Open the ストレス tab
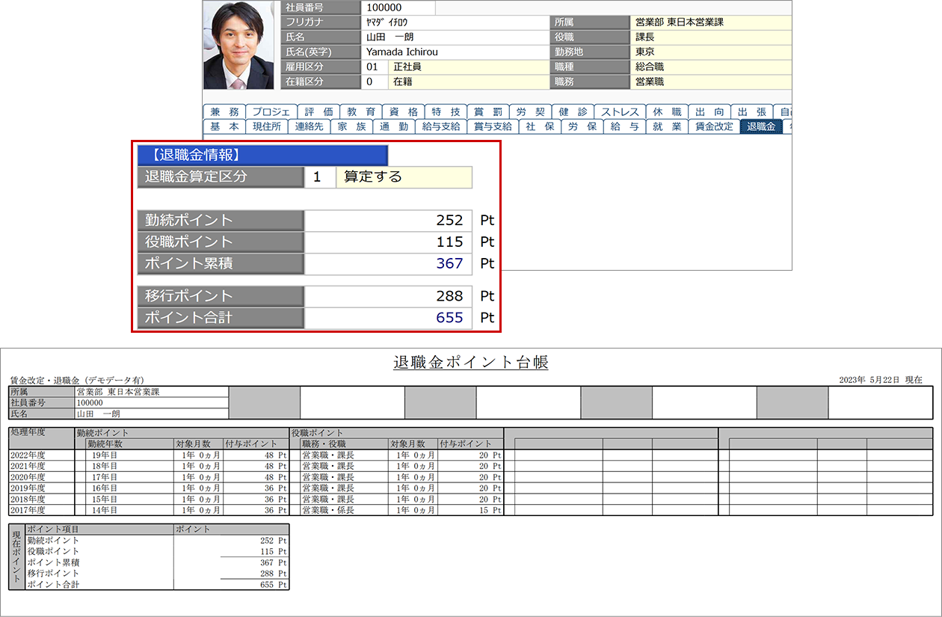The image size is (942, 617). click(619, 112)
